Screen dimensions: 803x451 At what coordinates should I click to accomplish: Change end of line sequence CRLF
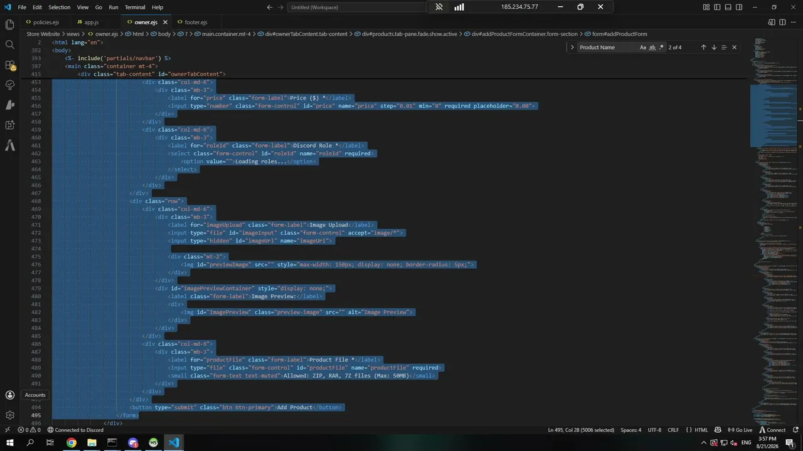tap(673, 430)
